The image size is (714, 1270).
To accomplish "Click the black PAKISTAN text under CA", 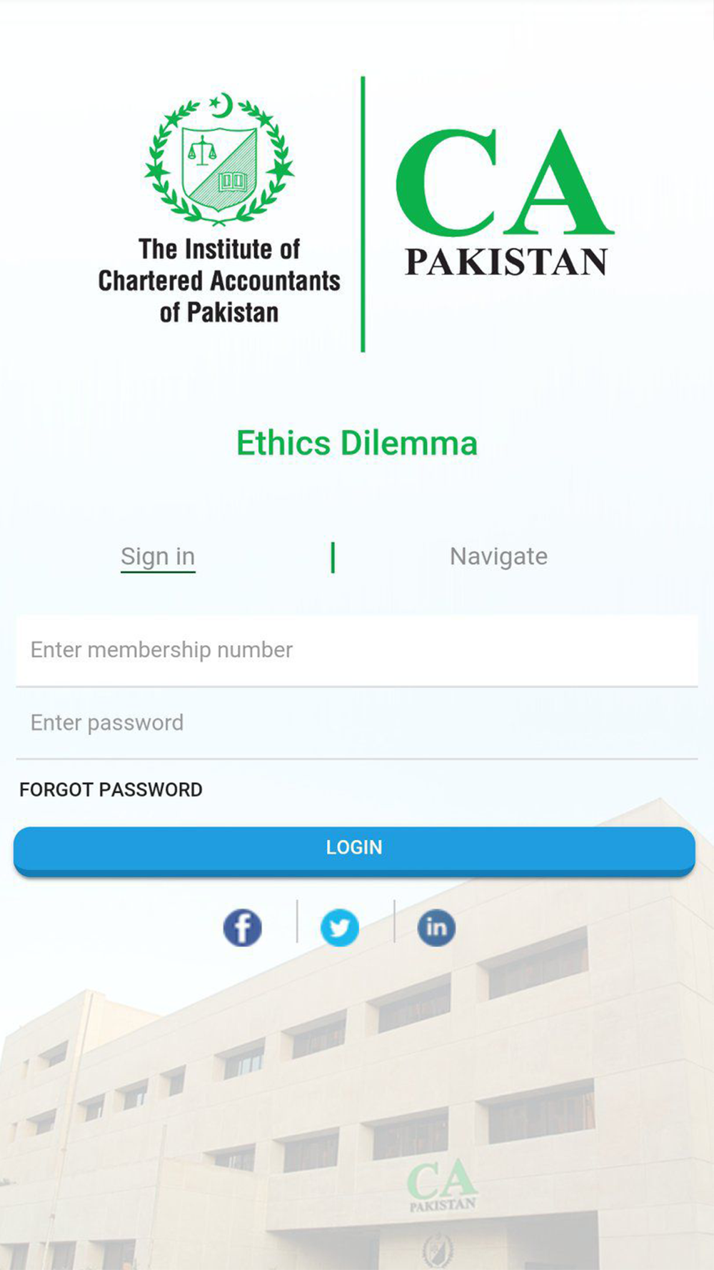I will tap(506, 262).
